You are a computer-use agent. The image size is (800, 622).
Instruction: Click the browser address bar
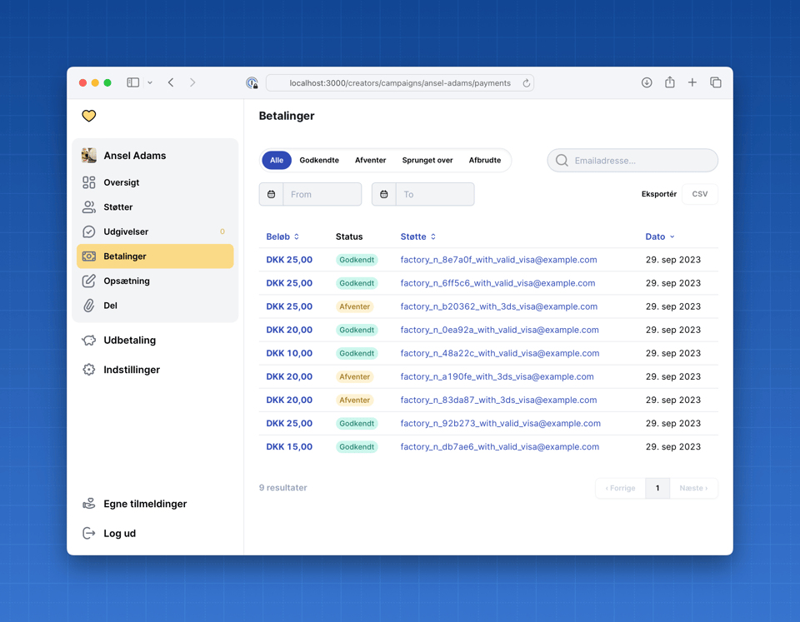(x=400, y=83)
